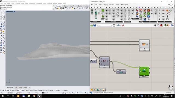The image size is (175, 98).
Task: Click the Rhino Save toolbar icon
Action: (61, 8)
